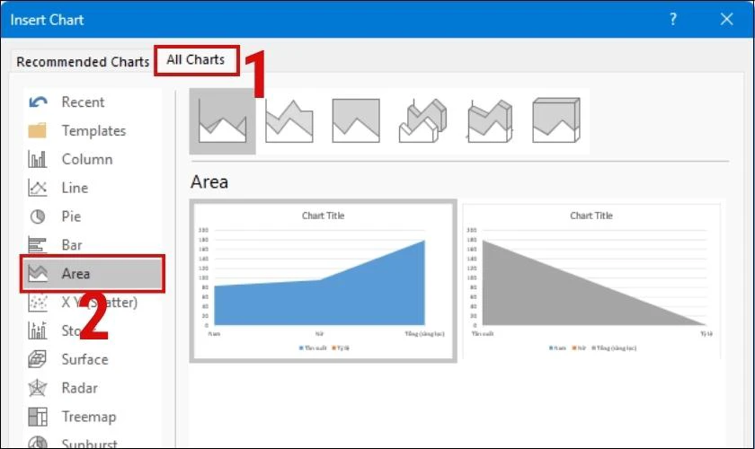Click the Radar chart icon
755x449 pixels.
38,388
